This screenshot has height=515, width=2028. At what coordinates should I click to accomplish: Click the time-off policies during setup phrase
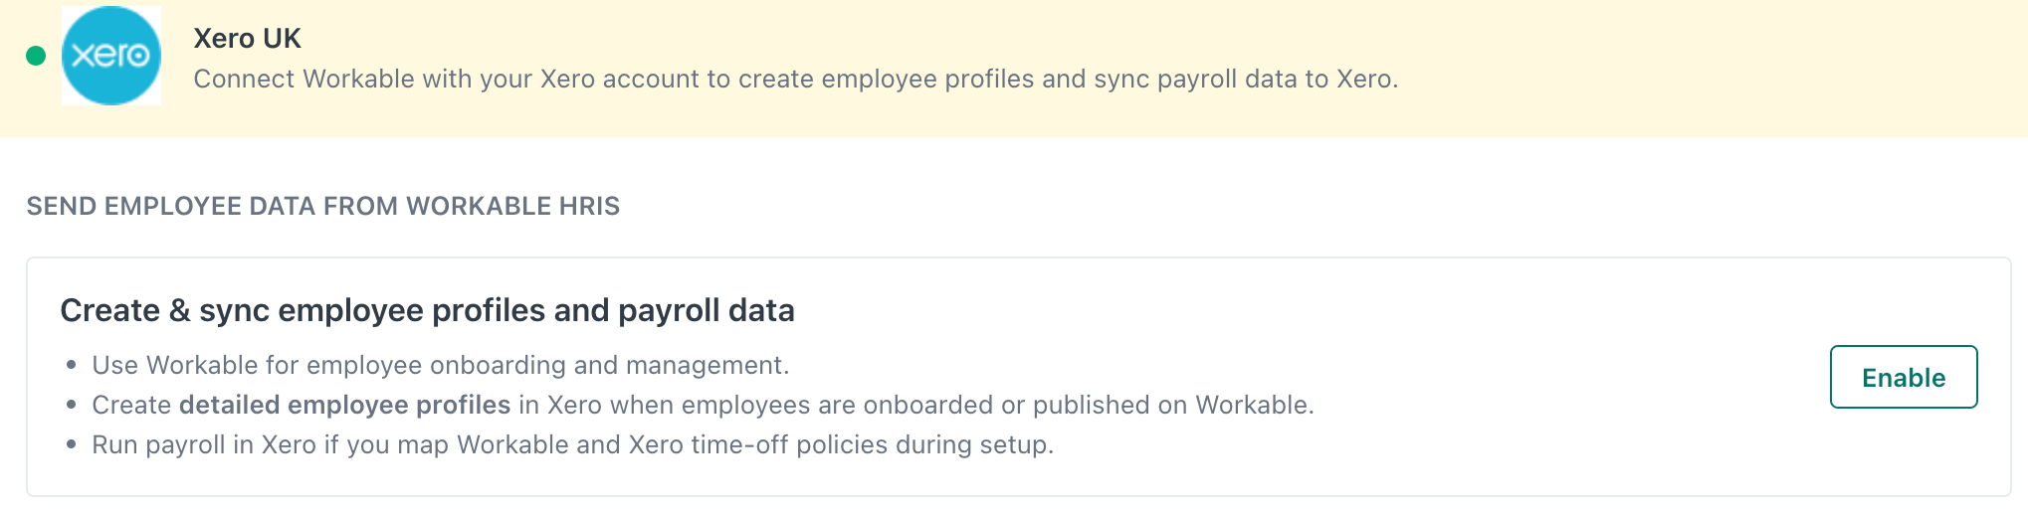[872, 444]
